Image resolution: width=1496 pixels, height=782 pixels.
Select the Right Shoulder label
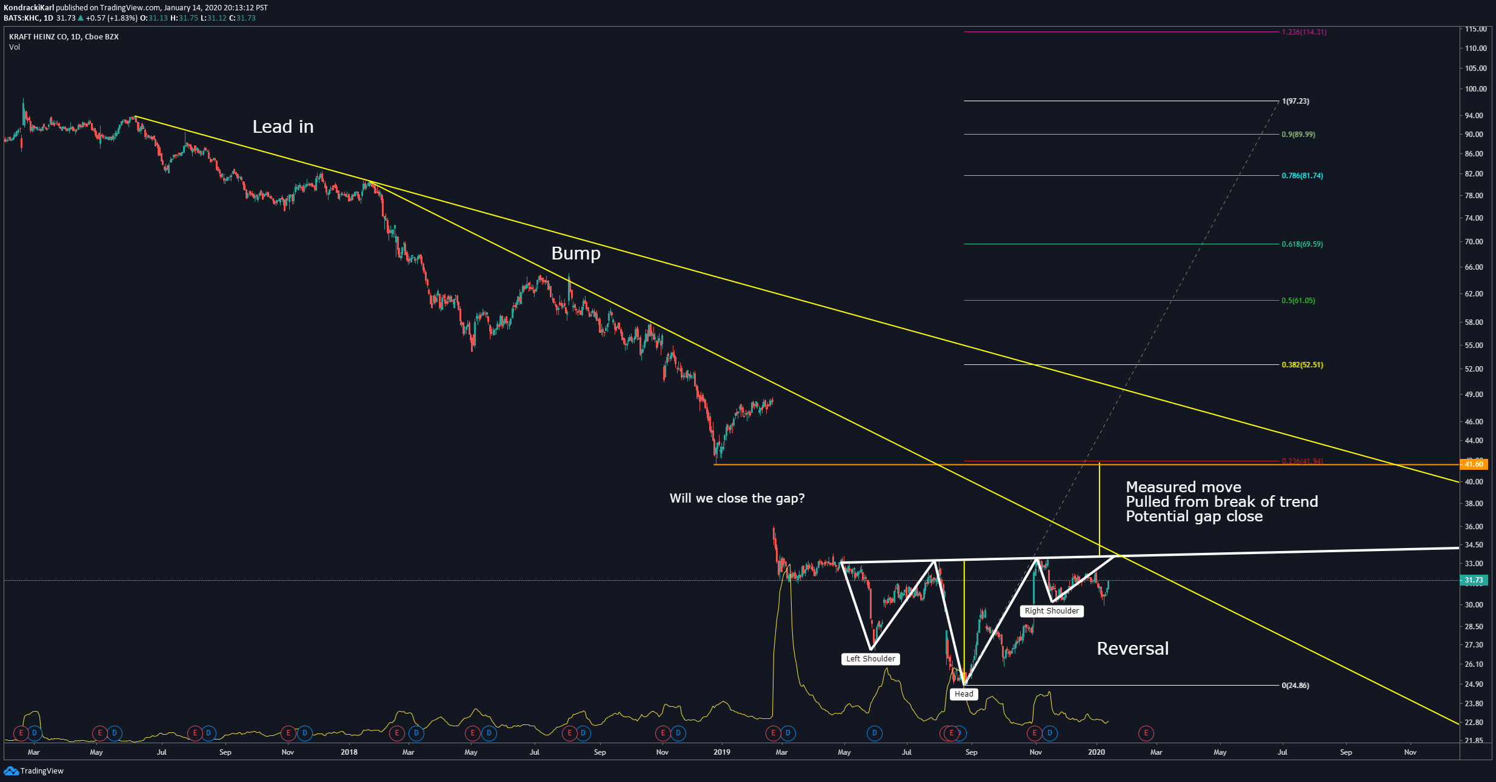(x=1052, y=611)
